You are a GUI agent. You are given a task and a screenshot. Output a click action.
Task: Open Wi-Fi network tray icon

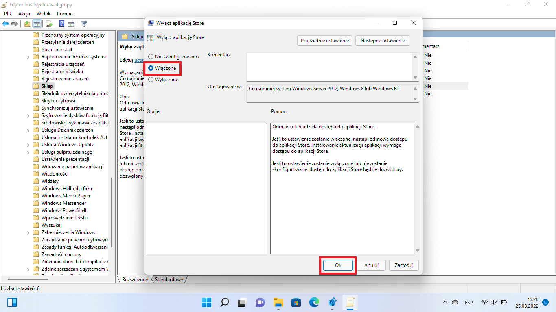[x=484, y=302]
